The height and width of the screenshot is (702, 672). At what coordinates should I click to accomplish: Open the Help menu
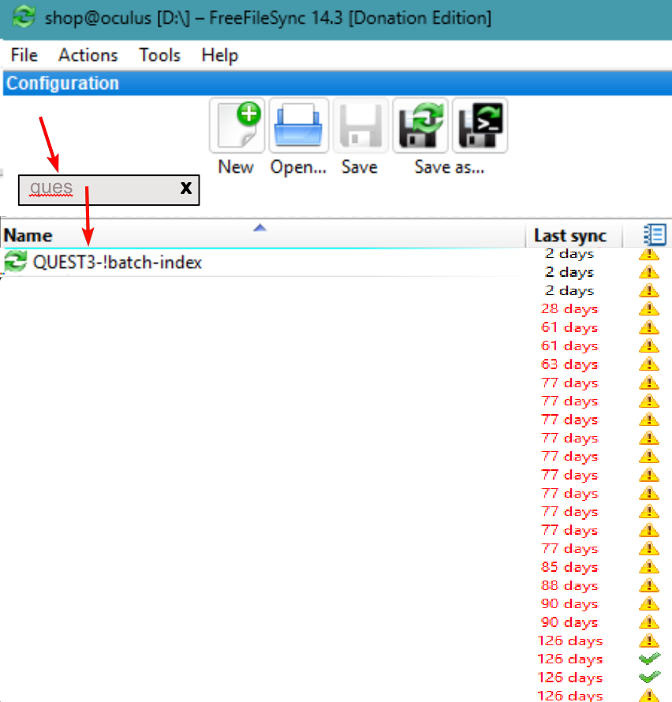[x=220, y=55]
